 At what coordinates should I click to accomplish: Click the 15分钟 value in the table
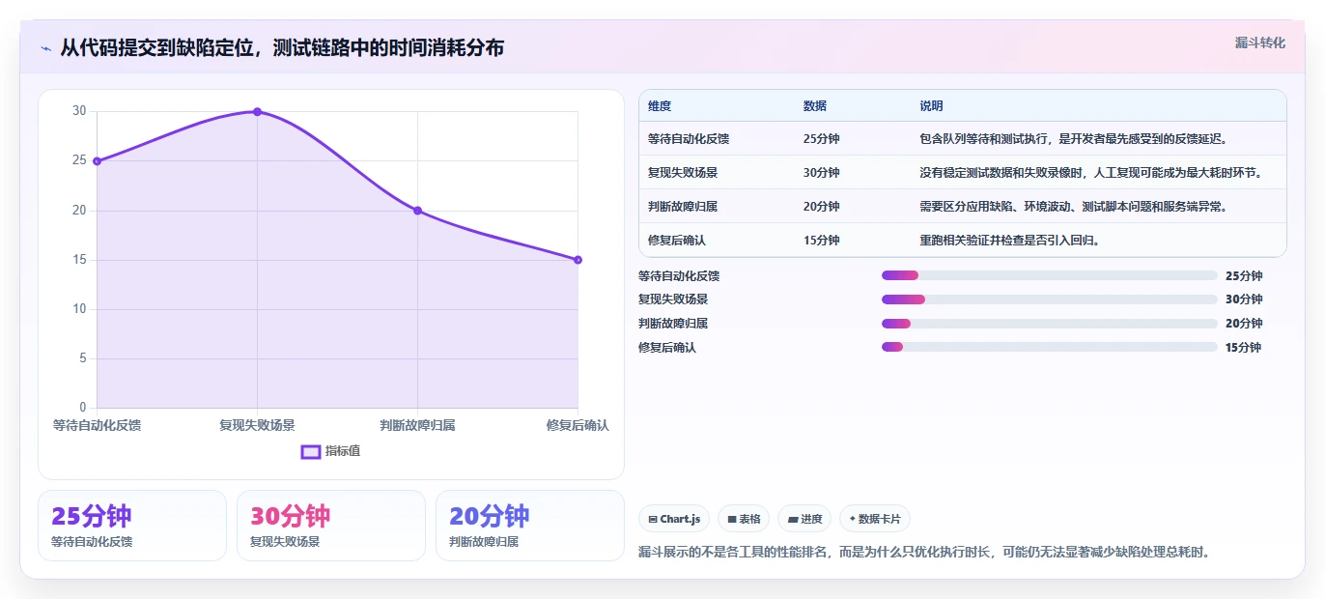(822, 241)
